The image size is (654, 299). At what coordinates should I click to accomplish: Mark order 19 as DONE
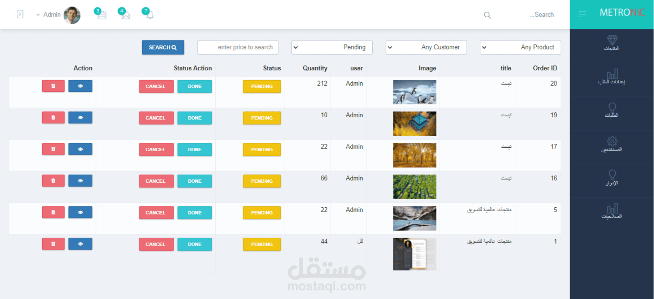195,118
